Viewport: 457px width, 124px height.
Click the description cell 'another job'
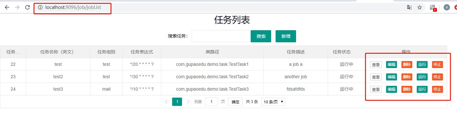coord(296,77)
